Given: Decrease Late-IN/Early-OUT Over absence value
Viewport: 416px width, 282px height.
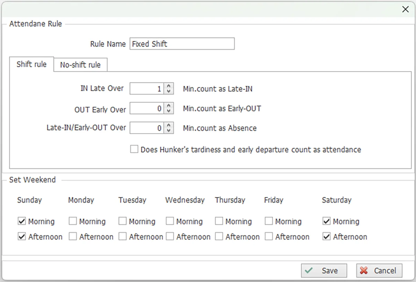Looking at the screenshot, I should 168,131.
